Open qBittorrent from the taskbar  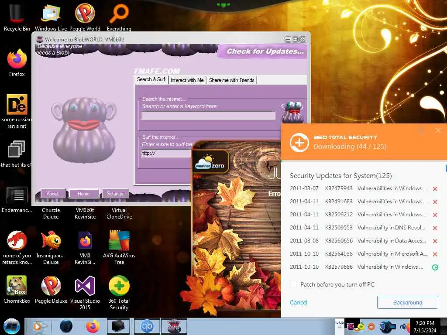pos(147,326)
